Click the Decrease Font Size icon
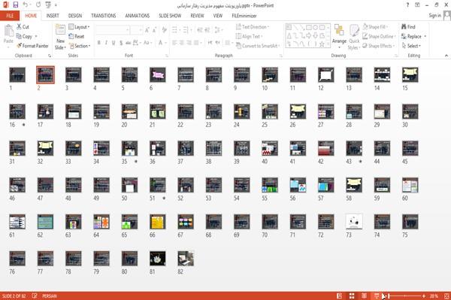 [154, 30]
